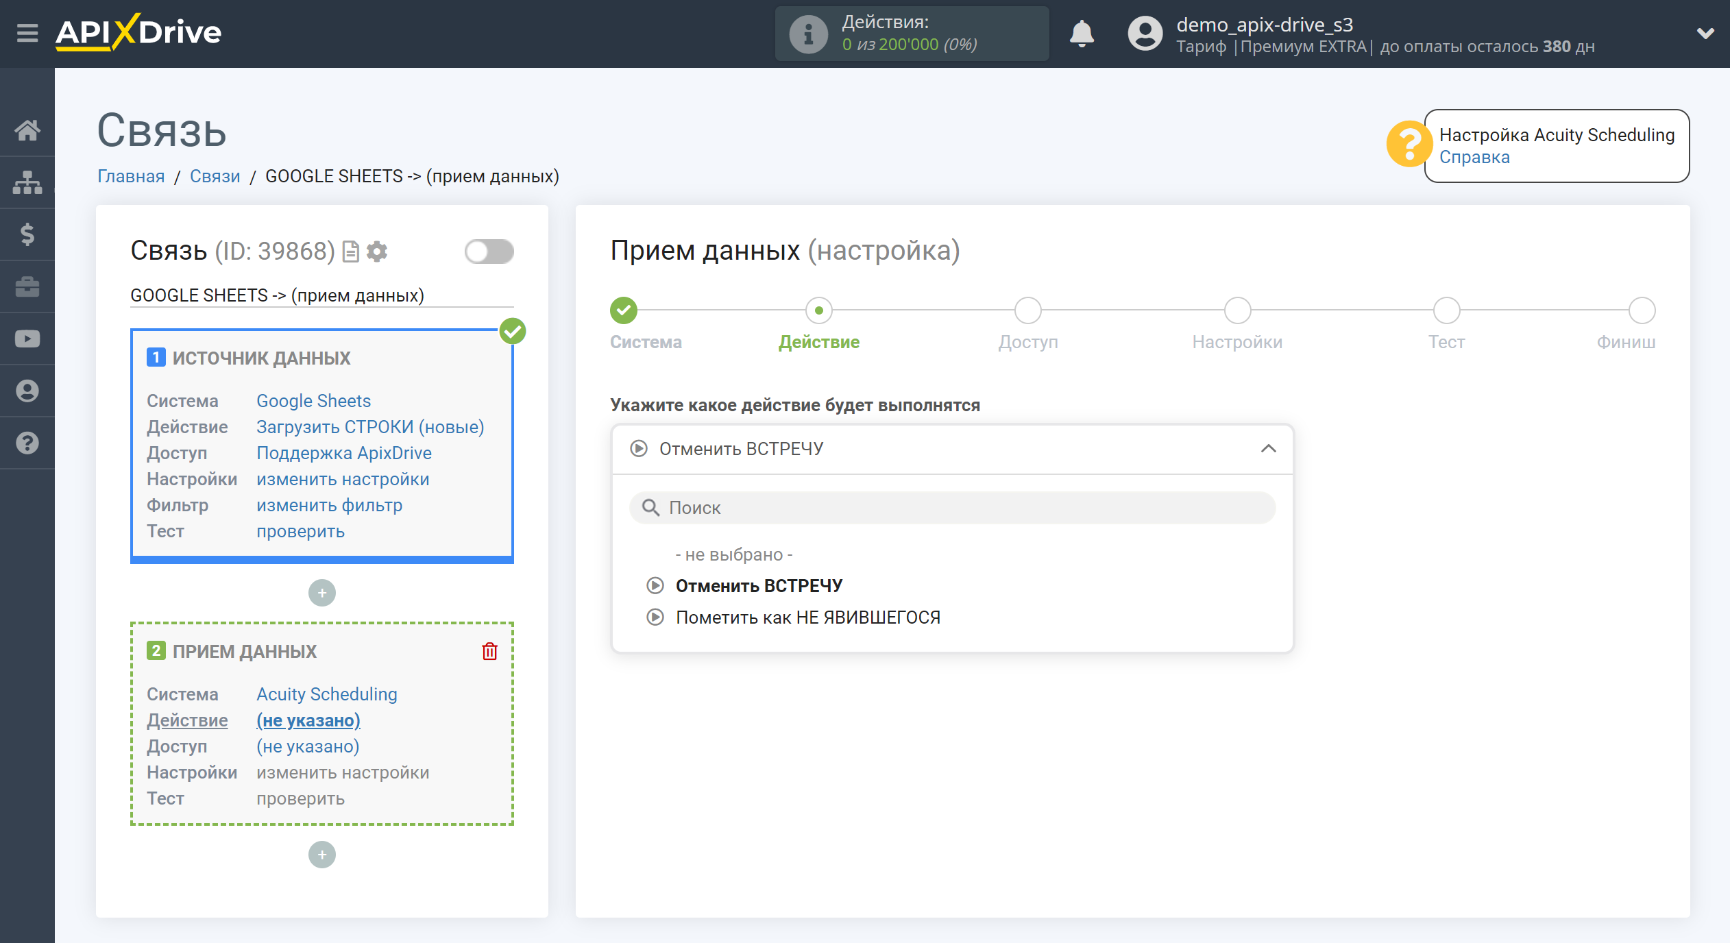Screen dimensions: 1730x943
Task: Click the yellow question mark help icon
Action: click(1409, 144)
